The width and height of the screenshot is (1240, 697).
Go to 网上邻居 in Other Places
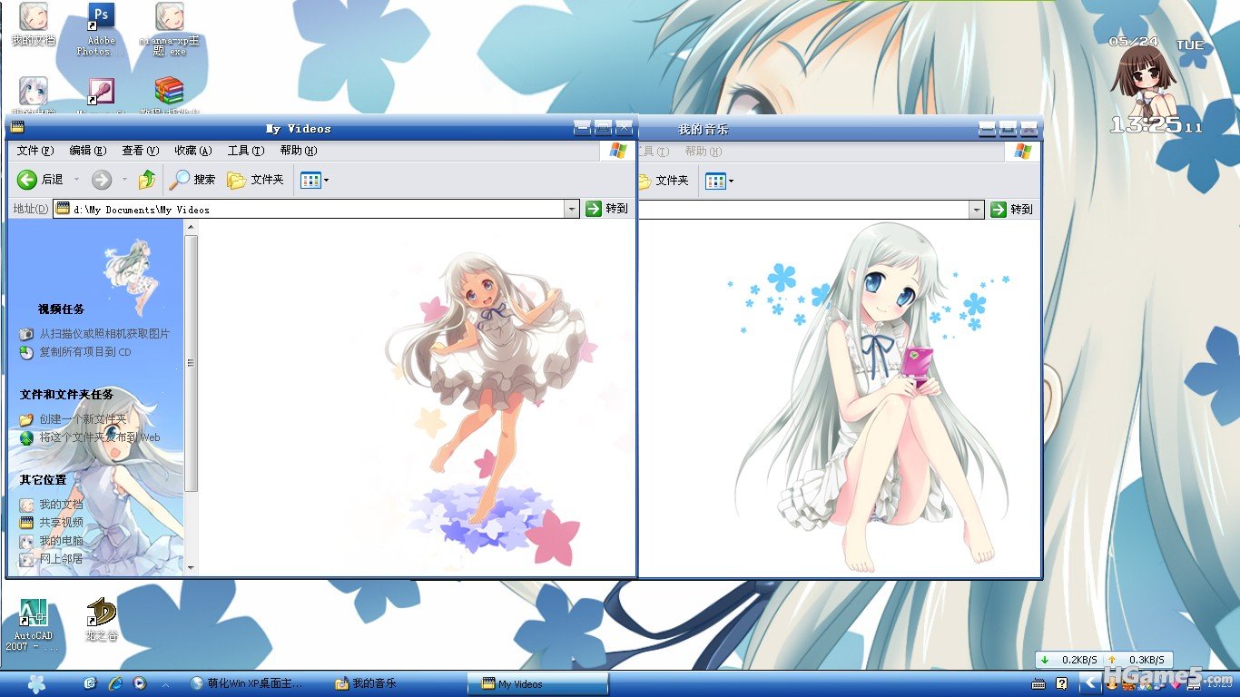coord(61,559)
